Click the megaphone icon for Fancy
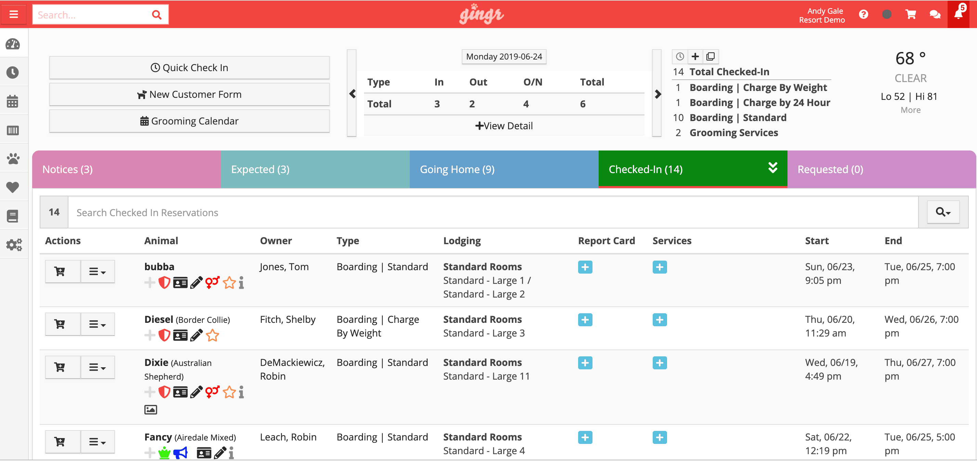The image size is (977, 461). (181, 453)
